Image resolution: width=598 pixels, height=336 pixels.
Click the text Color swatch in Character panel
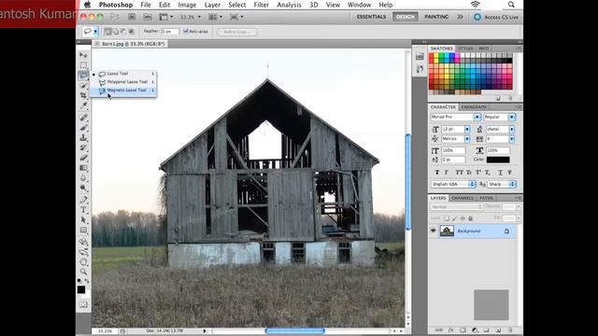pos(498,160)
